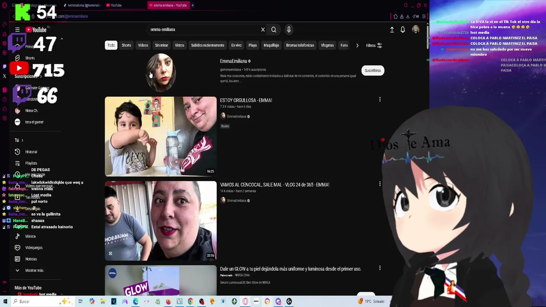
Task: Open the Opera browser easy-setup menu icon
Action: coord(424,17)
